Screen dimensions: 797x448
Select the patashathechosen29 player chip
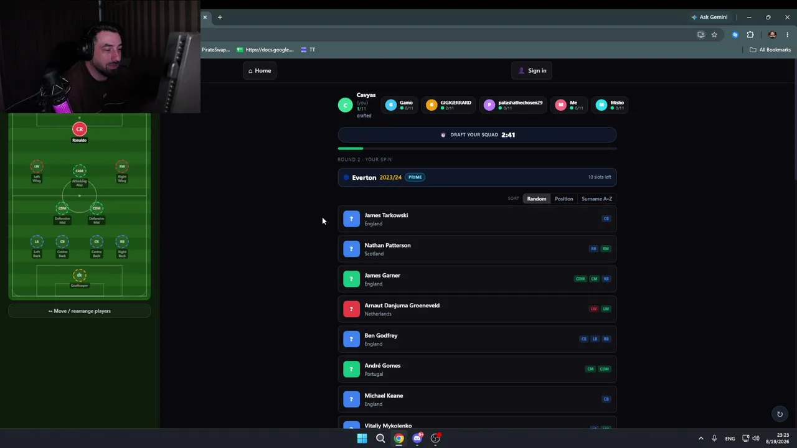(x=514, y=105)
